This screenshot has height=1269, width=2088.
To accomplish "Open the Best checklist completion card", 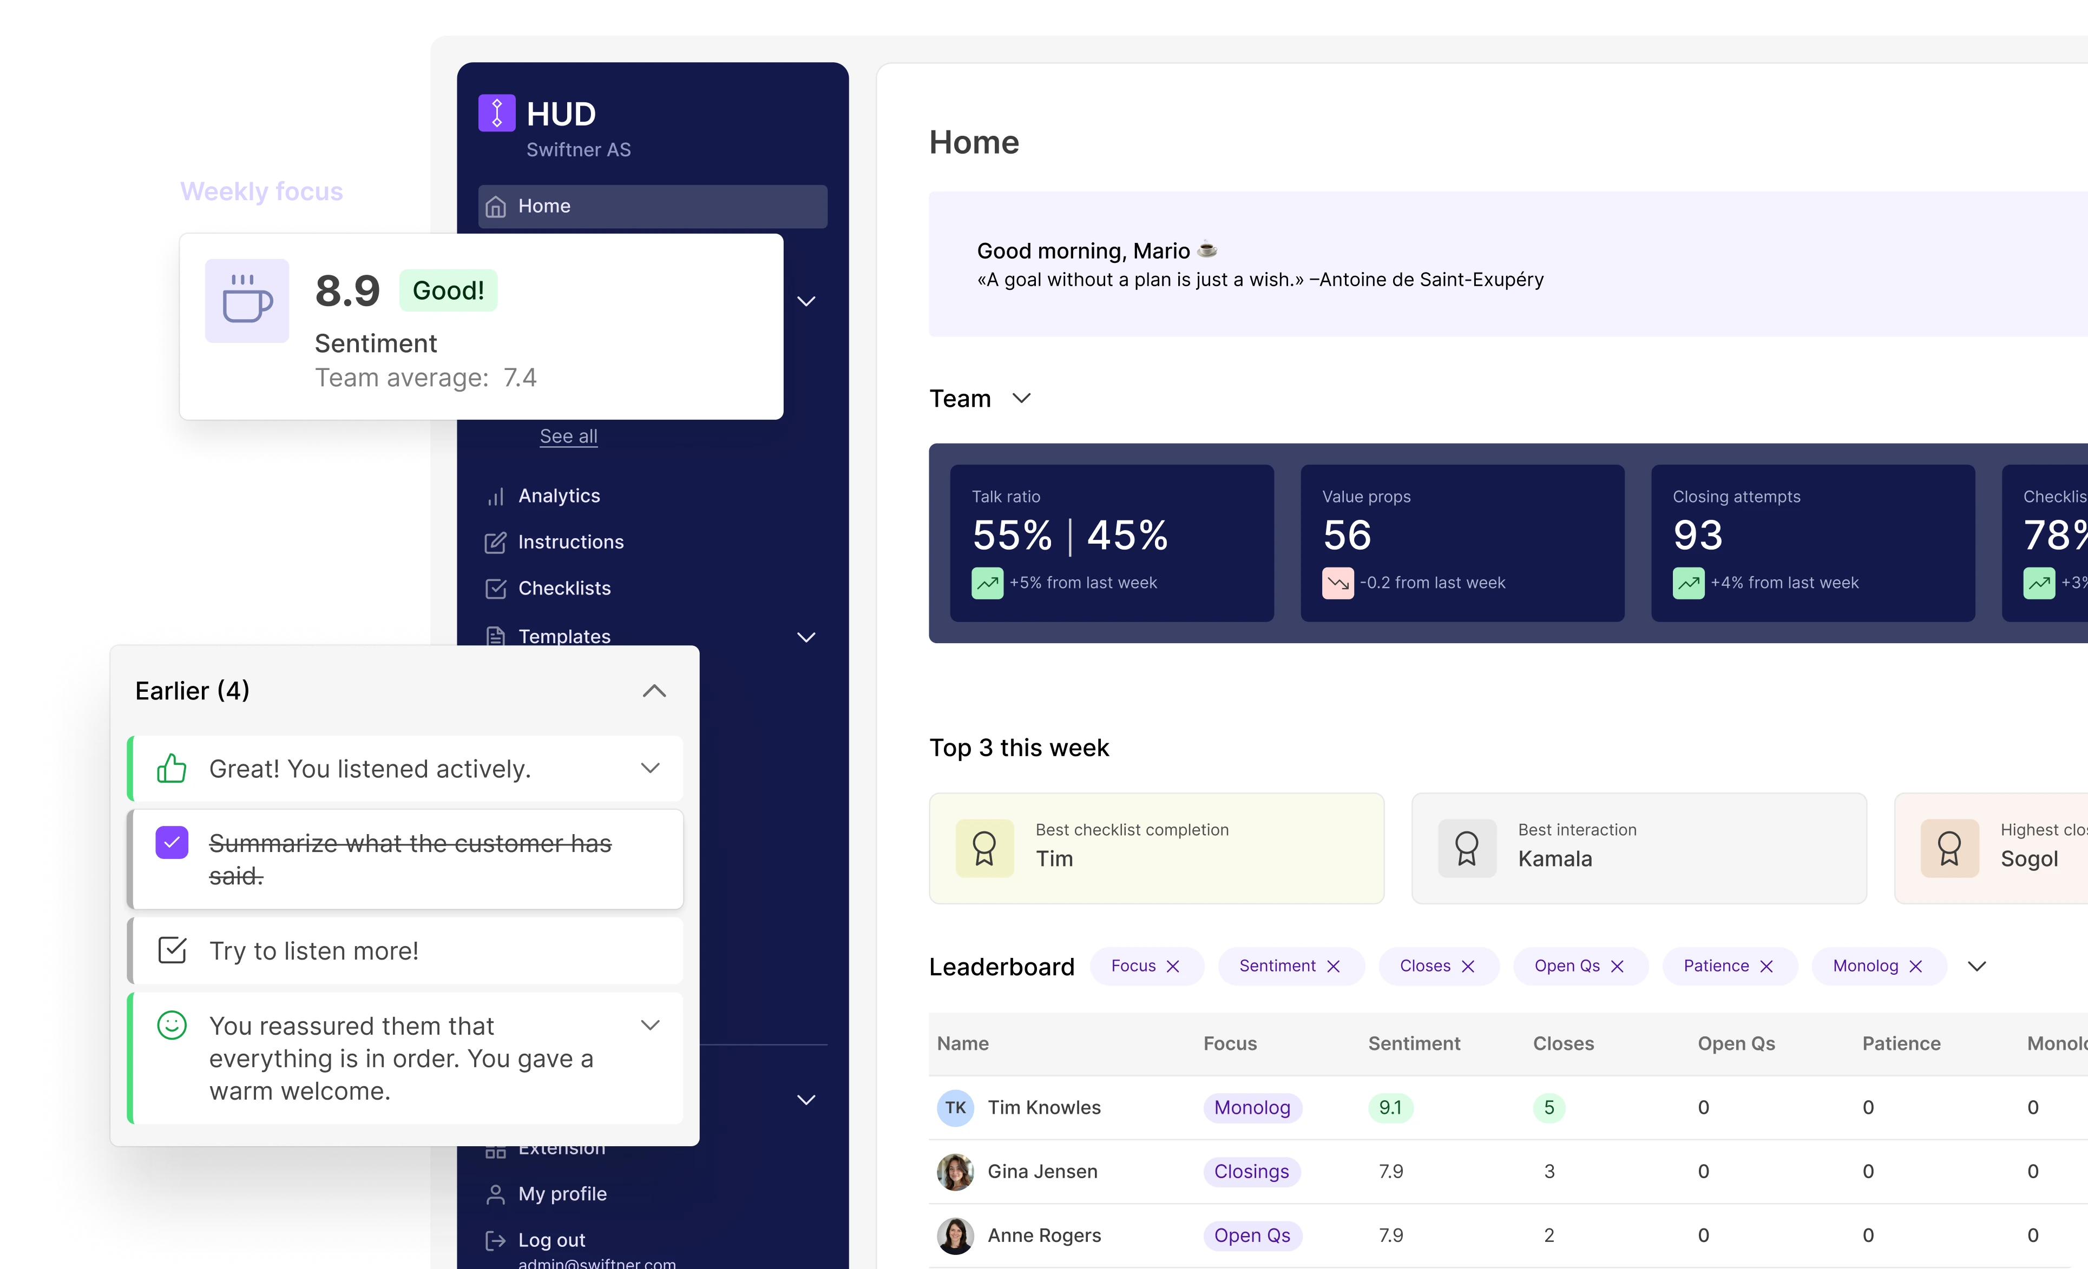I will pyautogui.click(x=1156, y=848).
